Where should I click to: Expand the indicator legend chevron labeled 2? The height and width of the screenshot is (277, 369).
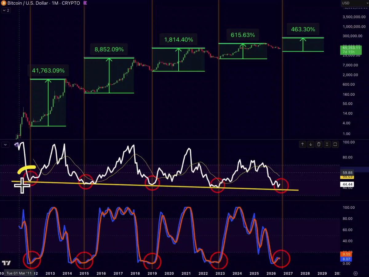click(x=6, y=10)
